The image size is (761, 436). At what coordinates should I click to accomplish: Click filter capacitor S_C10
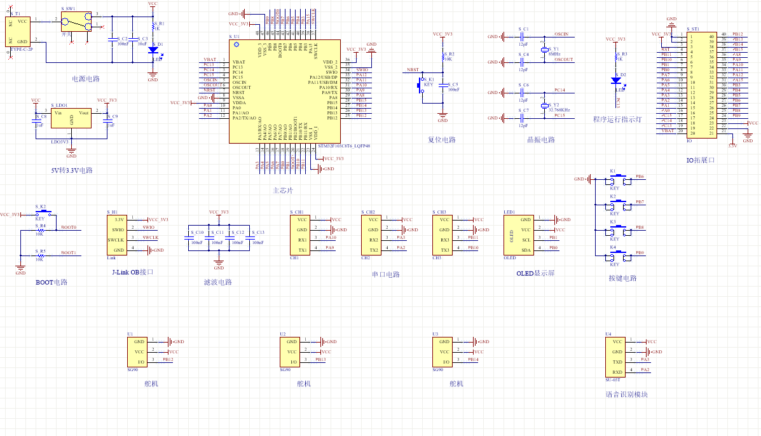[189, 238]
